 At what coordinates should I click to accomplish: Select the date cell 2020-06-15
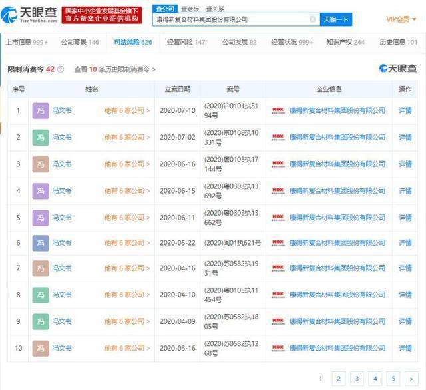pyautogui.click(x=178, y=191)
